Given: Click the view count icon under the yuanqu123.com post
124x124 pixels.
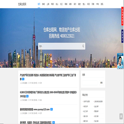Looking at the screenshot, I should point(39,113).
